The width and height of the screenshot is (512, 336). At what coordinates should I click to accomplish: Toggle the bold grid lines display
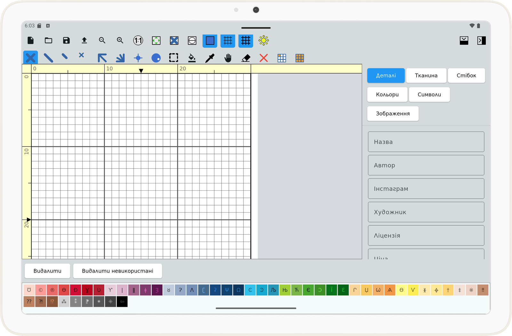coord(246,41)
